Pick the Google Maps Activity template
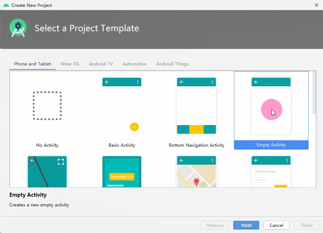 [x=196, y=172]
